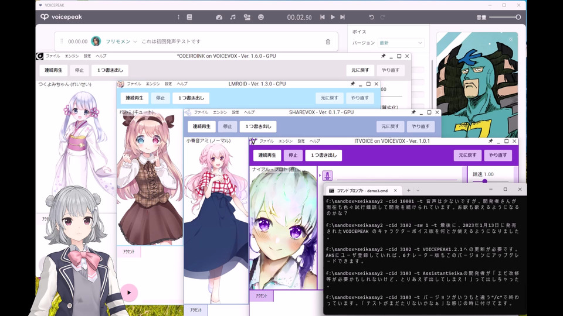This screenshot has height=316, width=563.
Task: Open the speed gauge setting in VOICEPEAK
Action: (219, 17)
